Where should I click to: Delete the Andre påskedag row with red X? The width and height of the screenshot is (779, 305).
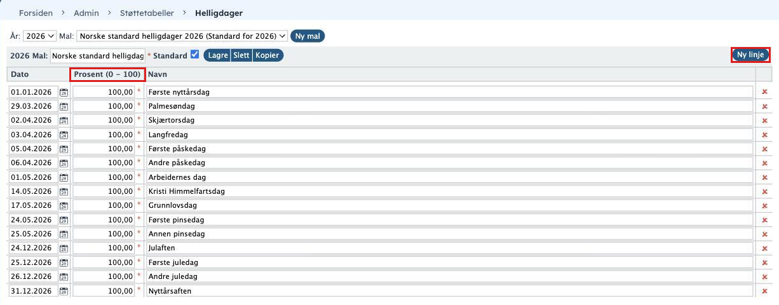764,163
